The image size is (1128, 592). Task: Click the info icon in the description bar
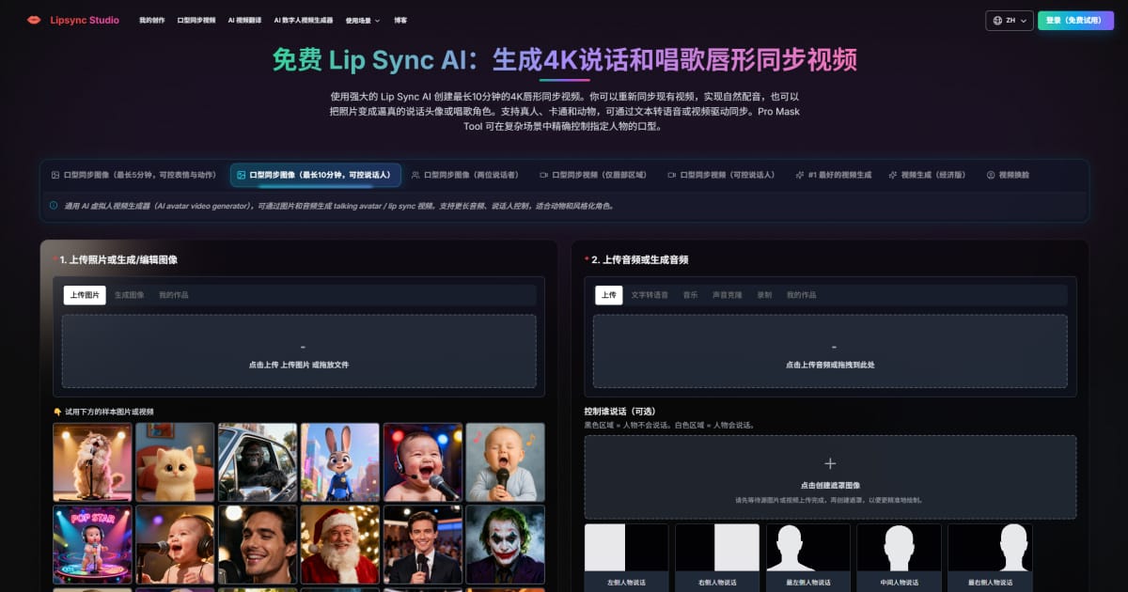53,205
